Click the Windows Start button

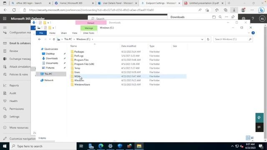5,146
